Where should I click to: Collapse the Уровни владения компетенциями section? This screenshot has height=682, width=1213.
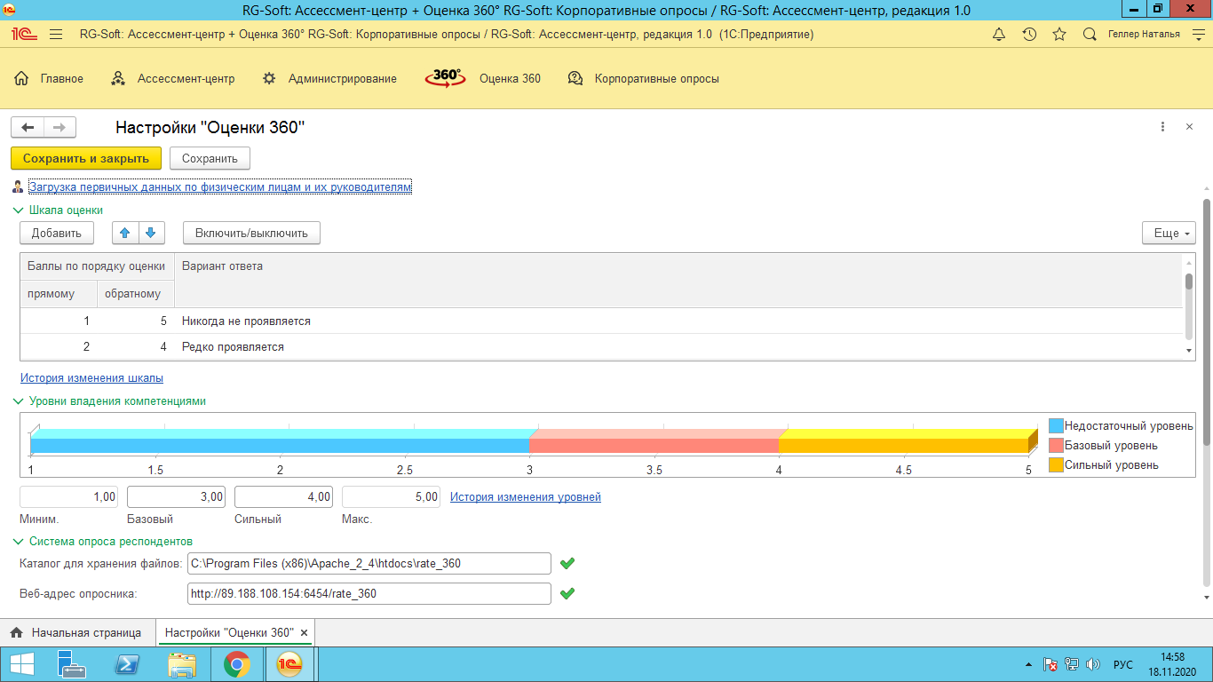pos(18,401)
